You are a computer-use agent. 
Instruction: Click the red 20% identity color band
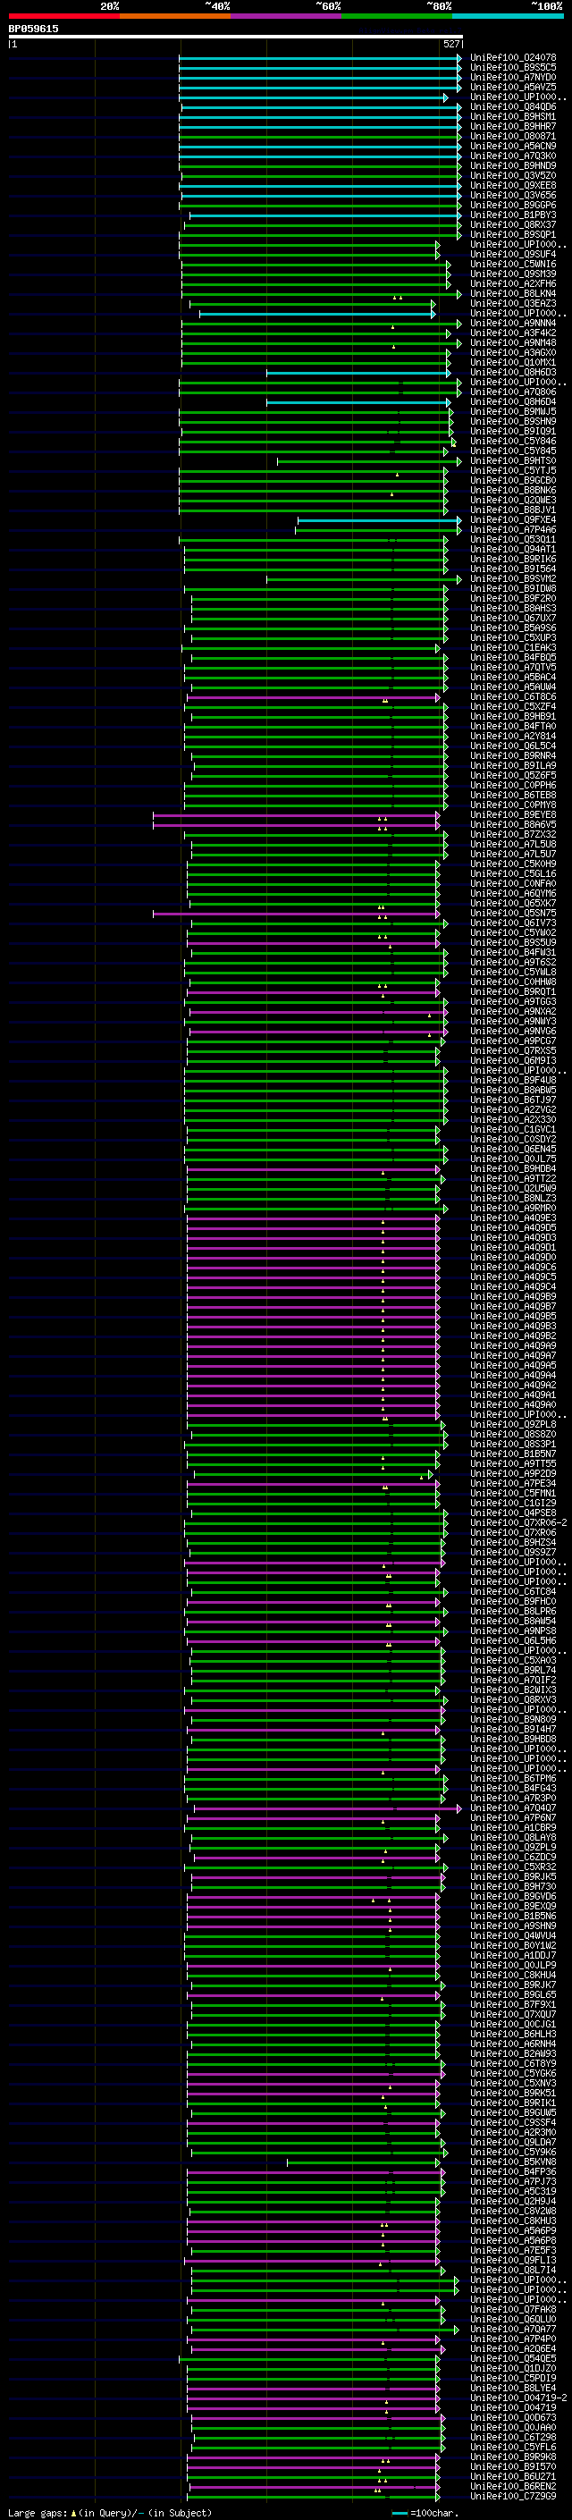[63, 16]
